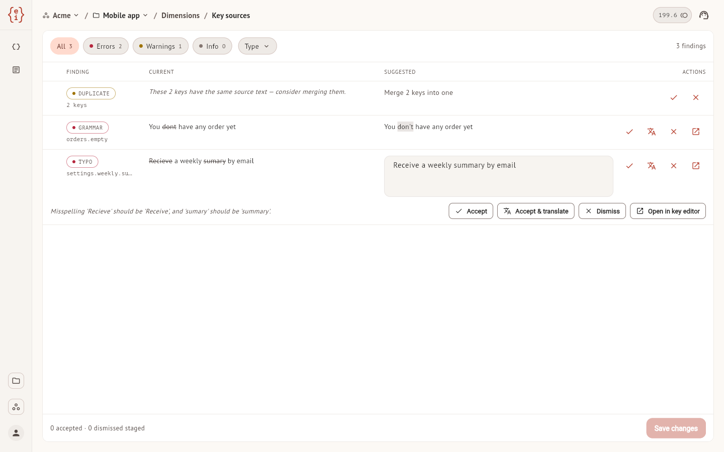Viewport: 724px width, 452px height.
Task: Click the curly braces sidebar icon
Action: click(16, 47)
